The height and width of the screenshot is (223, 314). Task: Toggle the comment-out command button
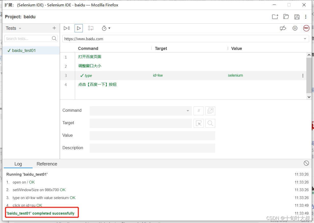point(199,111)
